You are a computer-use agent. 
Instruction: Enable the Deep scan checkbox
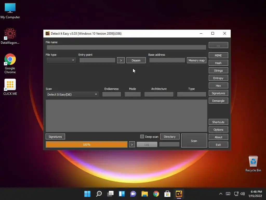tap(142, 136)
